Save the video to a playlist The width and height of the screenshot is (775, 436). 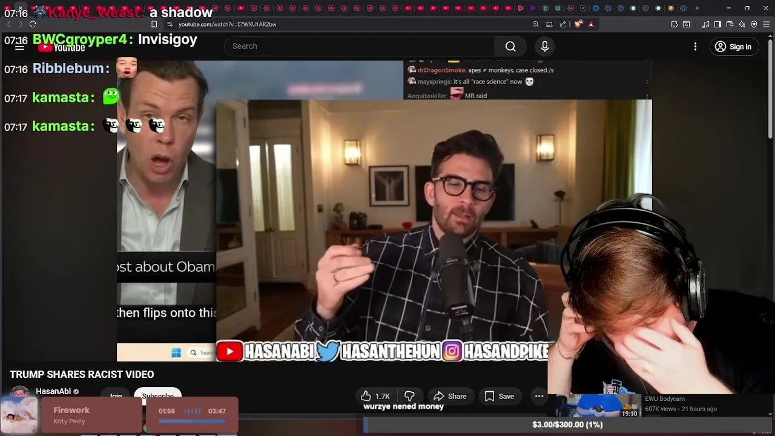(500, 396)
